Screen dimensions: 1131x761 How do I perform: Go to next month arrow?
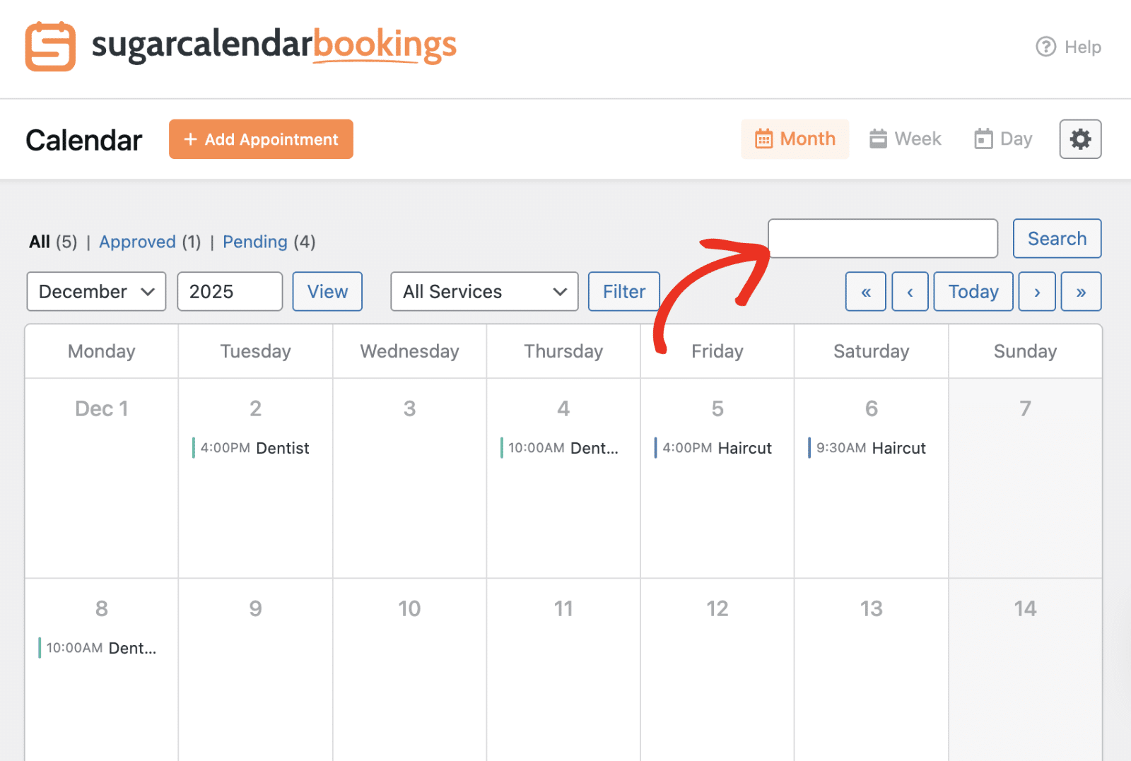point(1036,292)
